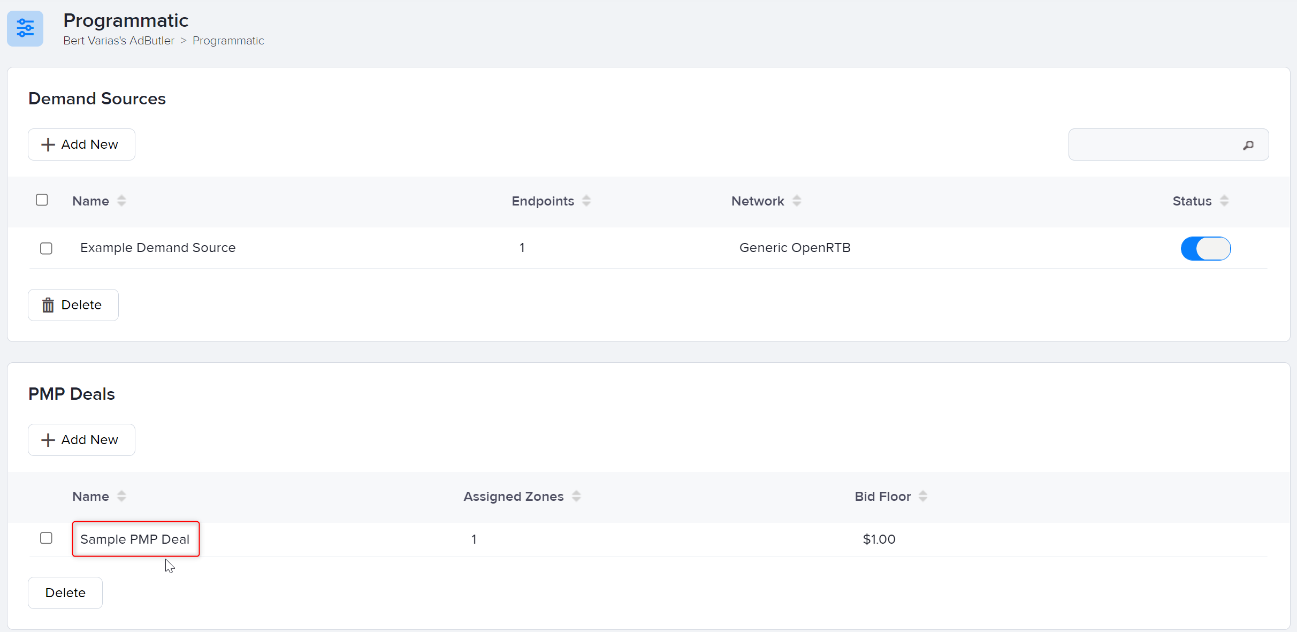Sort PMP Deals by Name arrows
Screen dimensions: 1297x632
pyautogui.click(x=121, y=496)
